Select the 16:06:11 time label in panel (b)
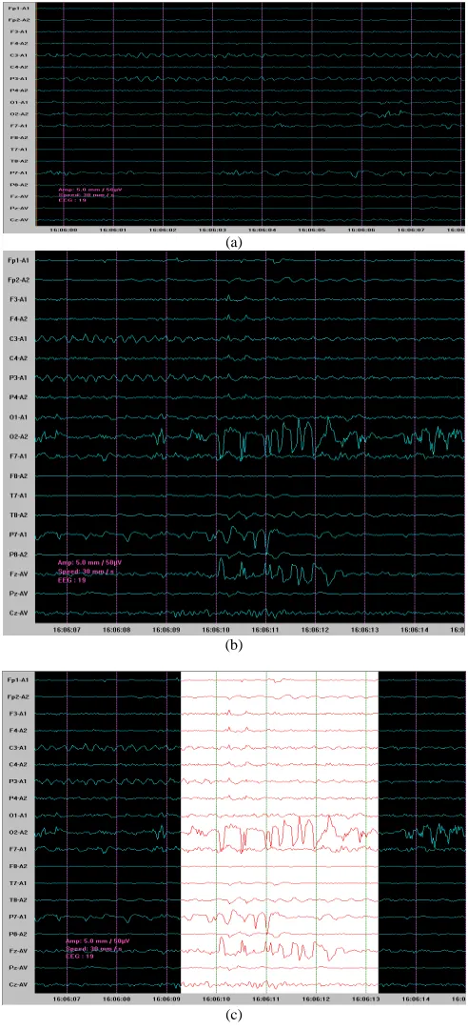 [264, 628]
